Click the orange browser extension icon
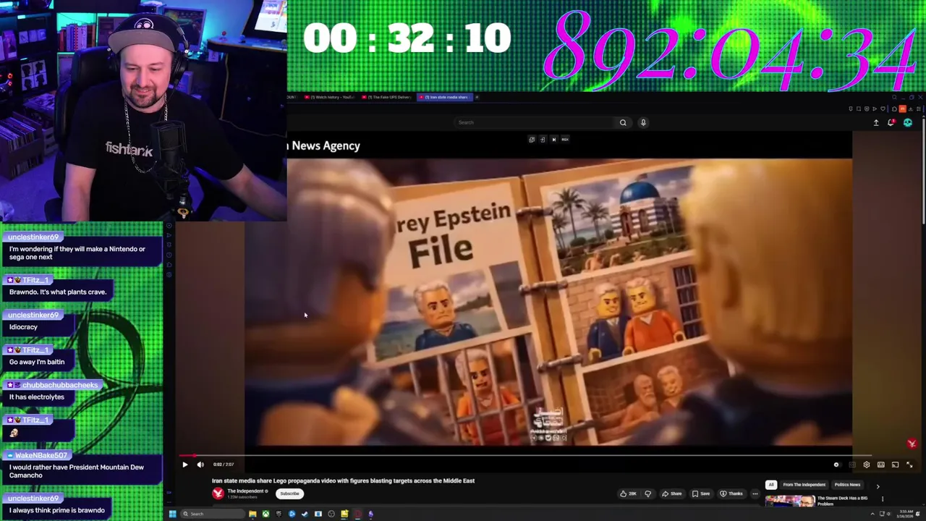 tap(902, 109)
